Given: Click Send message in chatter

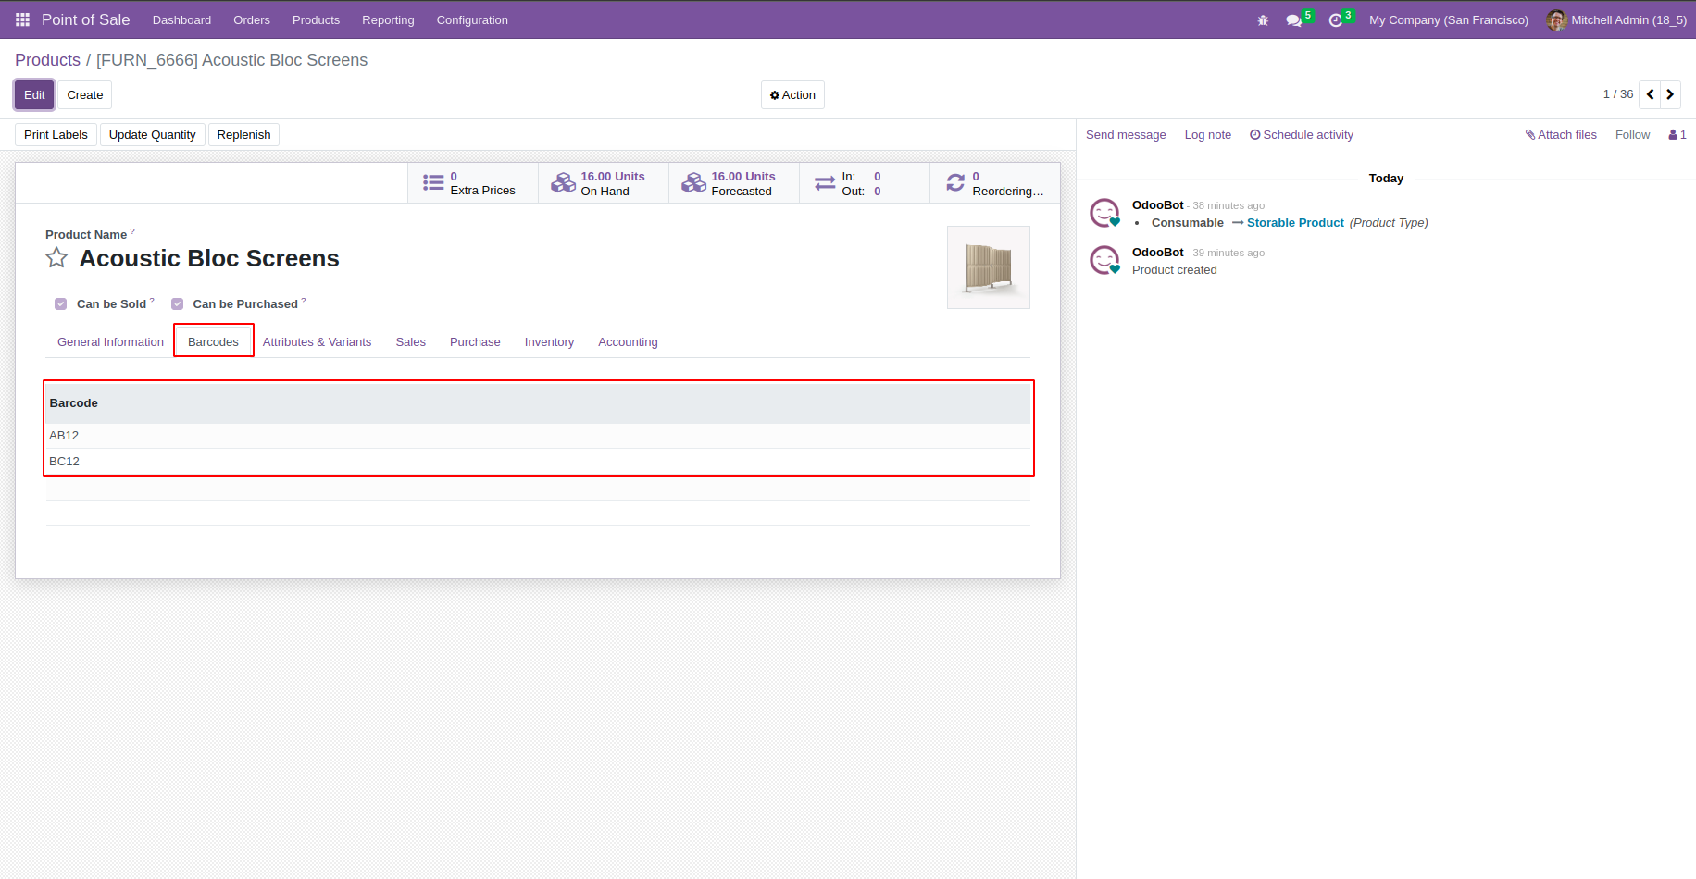Looking at the screenshot, I should click(1126, 135).
